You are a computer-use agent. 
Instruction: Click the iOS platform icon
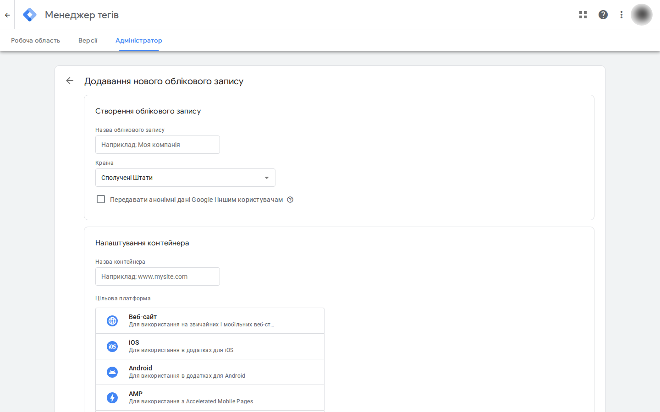pos(112,347)
